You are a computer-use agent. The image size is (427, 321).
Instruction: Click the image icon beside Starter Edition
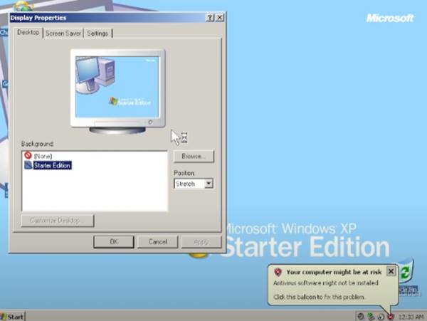click(28, 165)
